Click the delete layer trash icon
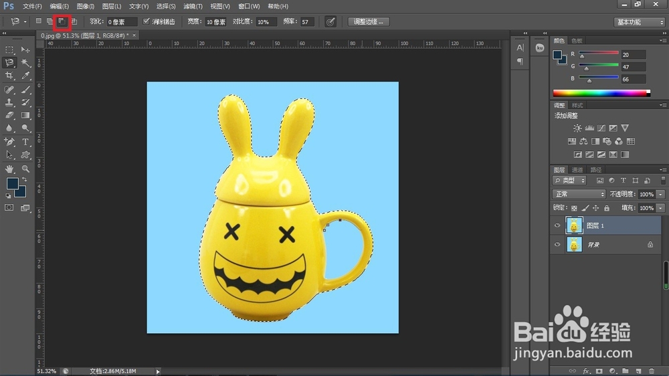 [652, 370]
